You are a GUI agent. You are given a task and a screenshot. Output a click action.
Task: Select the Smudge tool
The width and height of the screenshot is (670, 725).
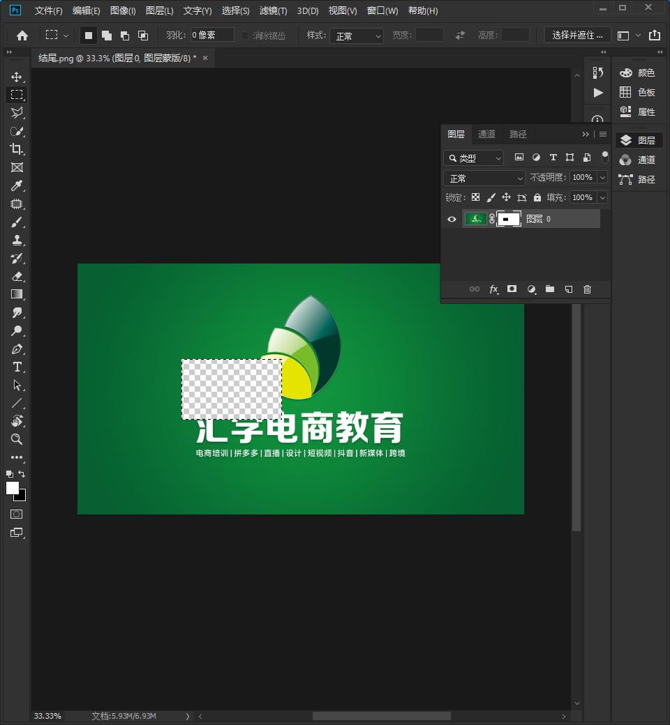pyautogui.click(x=17, y=312)
